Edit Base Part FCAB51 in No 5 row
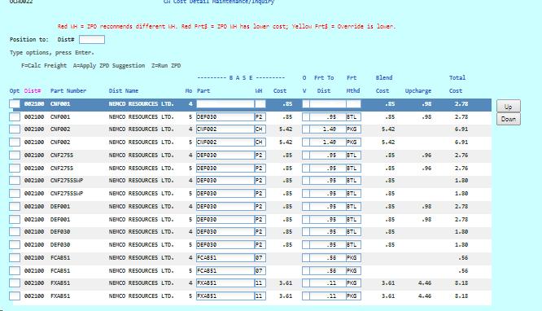Screen dimensions: 542x311 point(225,270)
